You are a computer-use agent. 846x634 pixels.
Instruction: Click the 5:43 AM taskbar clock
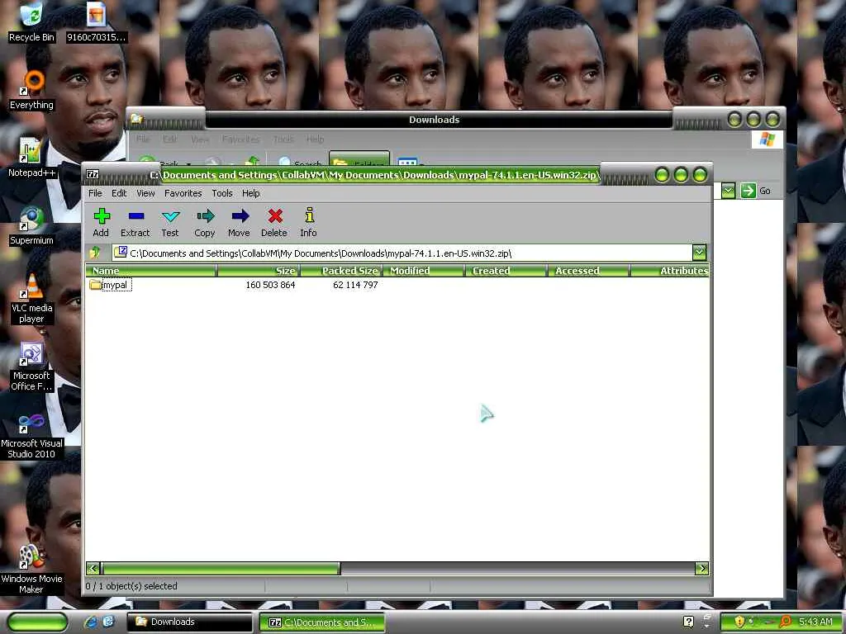click(x=815, y=622)
